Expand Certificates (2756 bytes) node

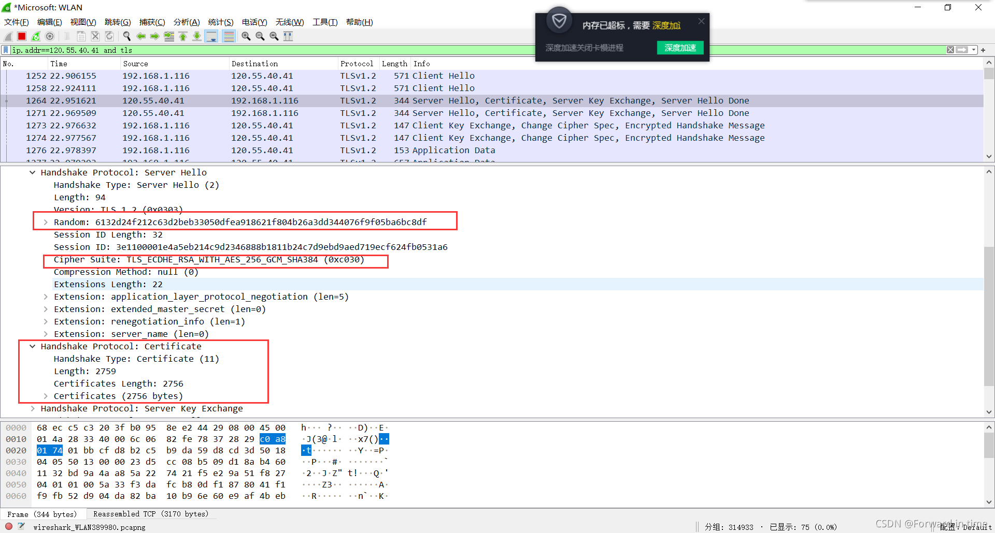46,396
